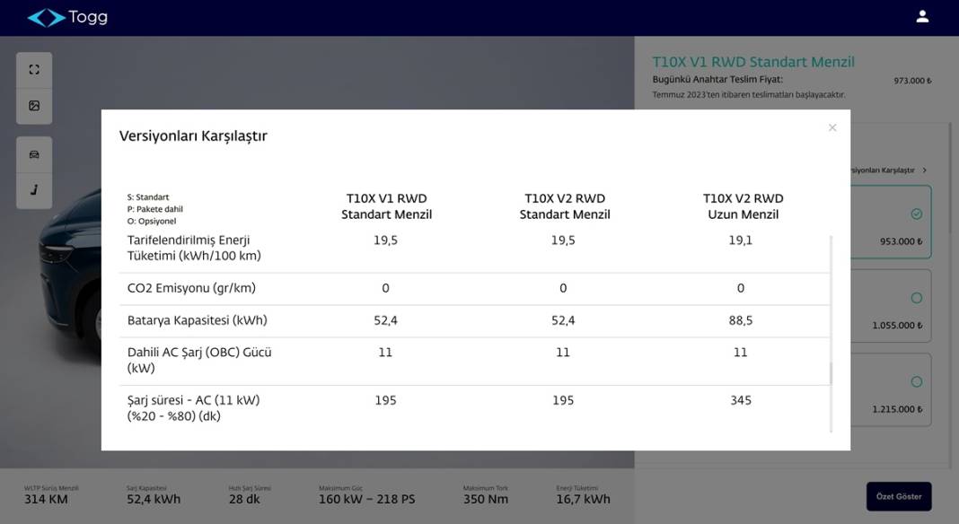Choose the 1.055.000 ₺ version radio button
Viewport: 959px width, 524px height.
[916, 298]
